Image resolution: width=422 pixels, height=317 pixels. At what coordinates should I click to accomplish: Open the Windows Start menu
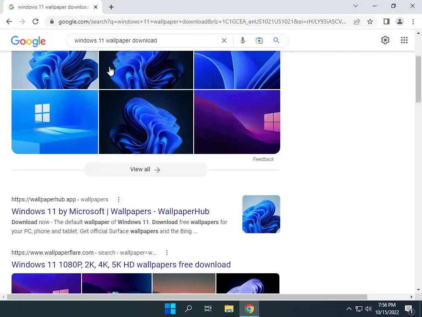(x=170, y=309)
